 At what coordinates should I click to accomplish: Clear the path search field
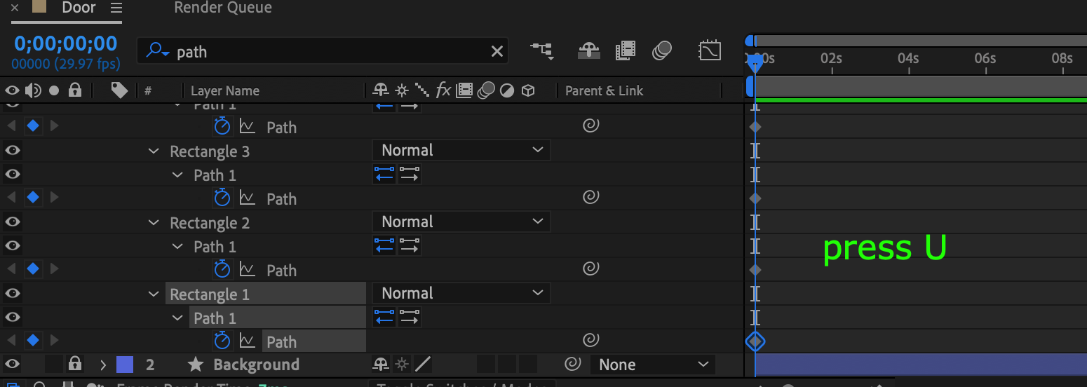tap(497, 51)
